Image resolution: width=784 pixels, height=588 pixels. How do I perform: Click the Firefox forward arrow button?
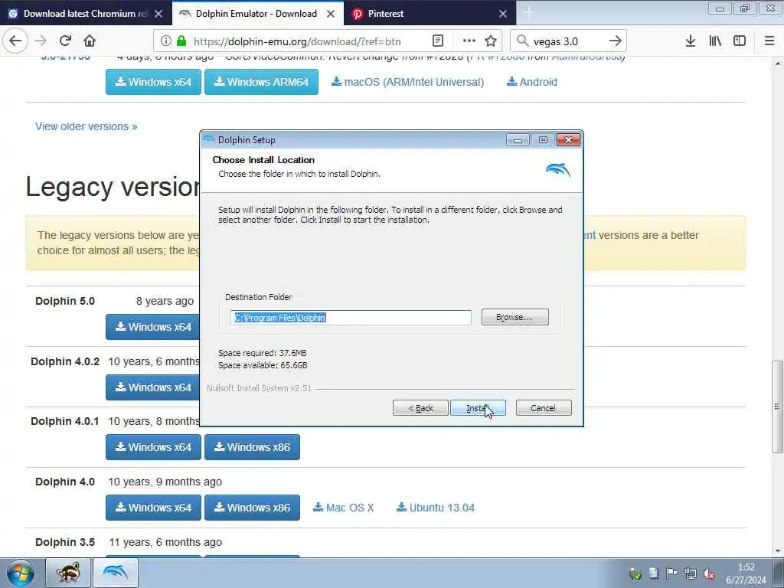(41, 41)
